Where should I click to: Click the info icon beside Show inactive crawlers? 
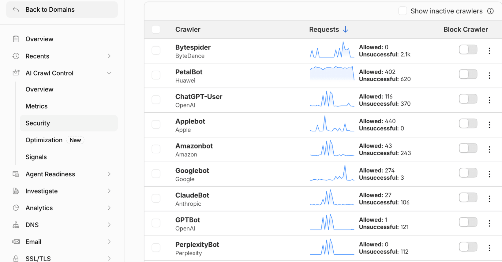pos(490,11)
